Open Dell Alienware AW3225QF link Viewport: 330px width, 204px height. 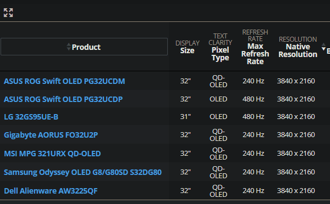51,191
